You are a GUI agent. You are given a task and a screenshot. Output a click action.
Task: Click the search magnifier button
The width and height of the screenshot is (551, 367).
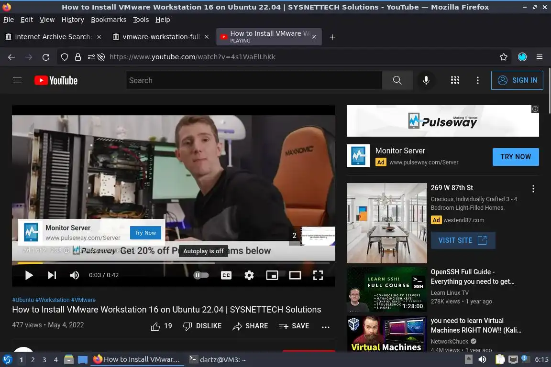(397, 80)
